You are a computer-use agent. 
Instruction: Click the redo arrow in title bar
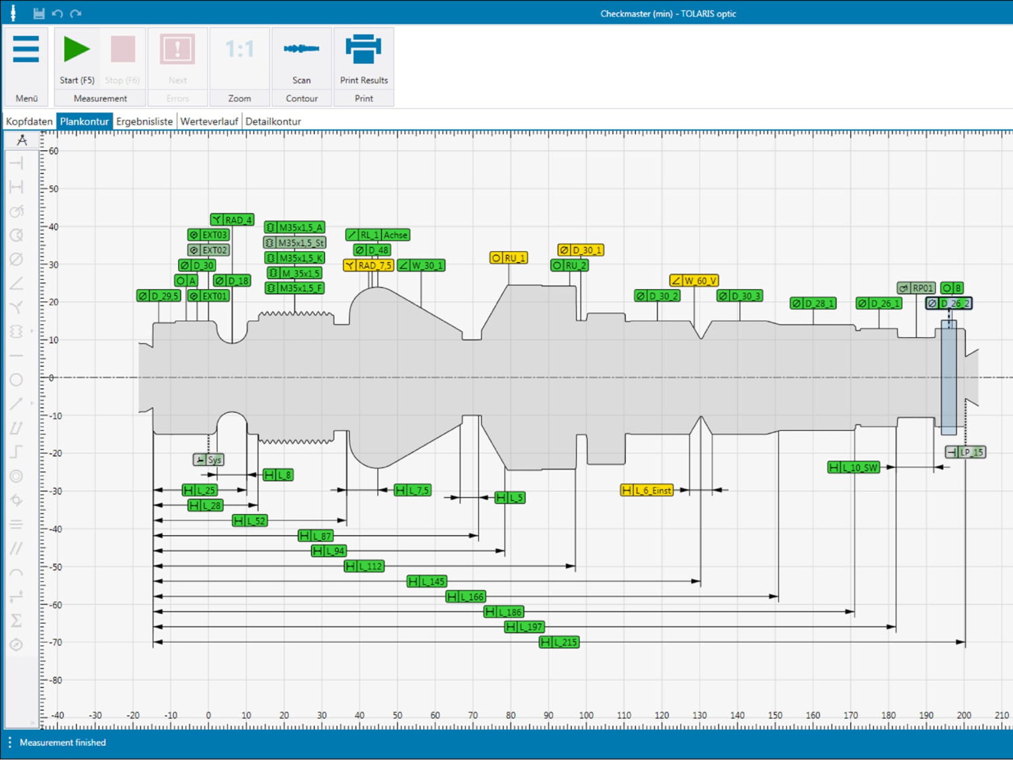76,13
